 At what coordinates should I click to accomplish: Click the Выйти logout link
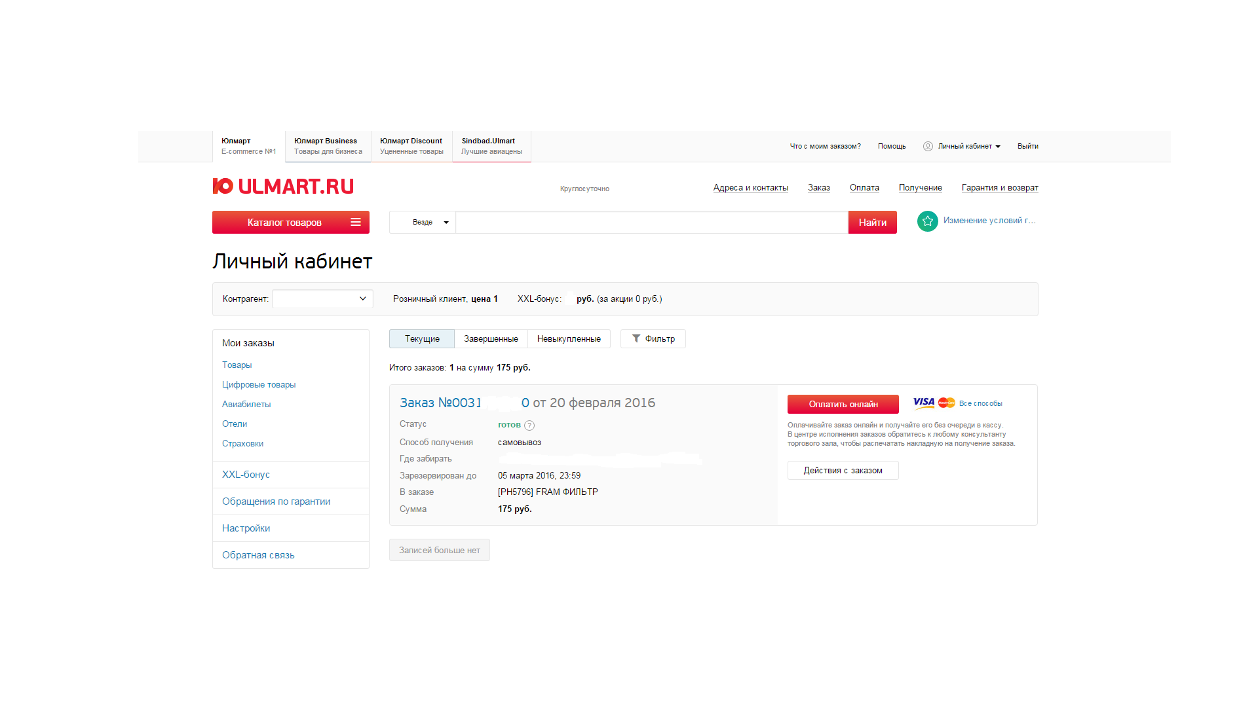1027,146
